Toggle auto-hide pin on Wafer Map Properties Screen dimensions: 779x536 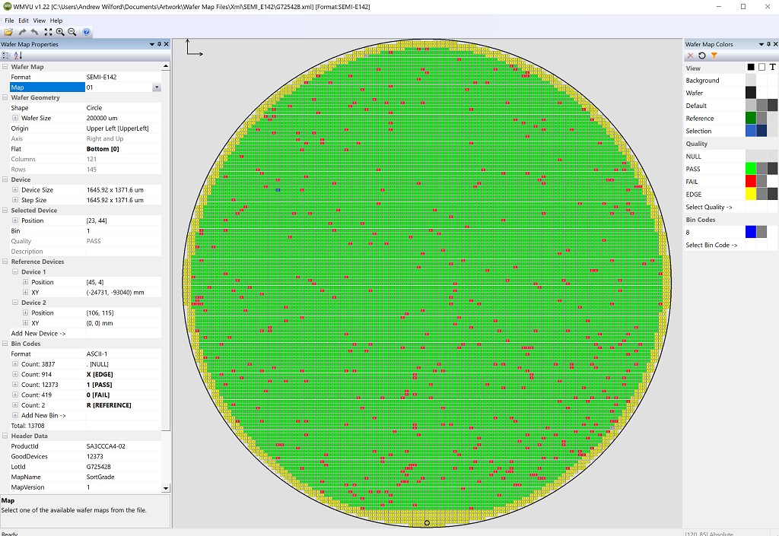tap(159, 44)
